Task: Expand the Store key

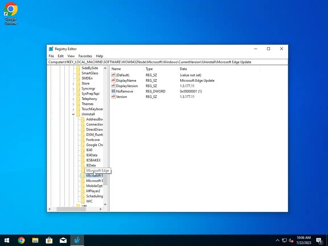Action: coord(73,83)
